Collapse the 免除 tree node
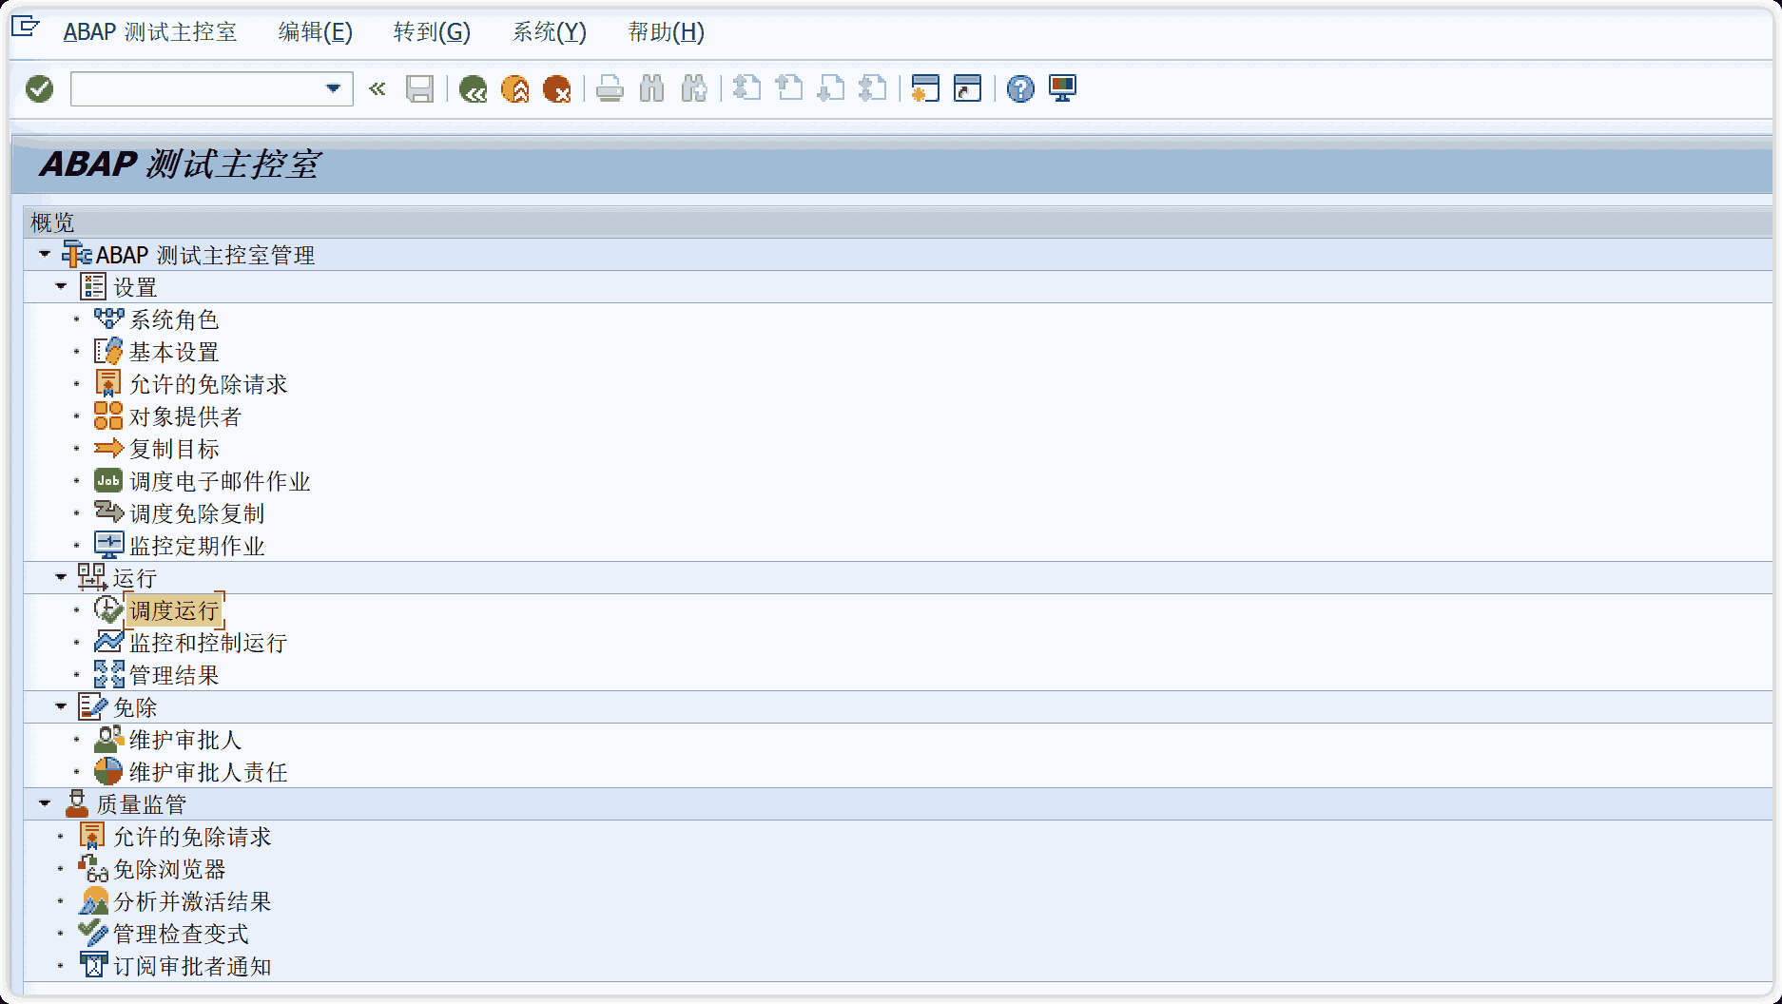This screenshot has height=1004, width=1782. coord(61,706)
